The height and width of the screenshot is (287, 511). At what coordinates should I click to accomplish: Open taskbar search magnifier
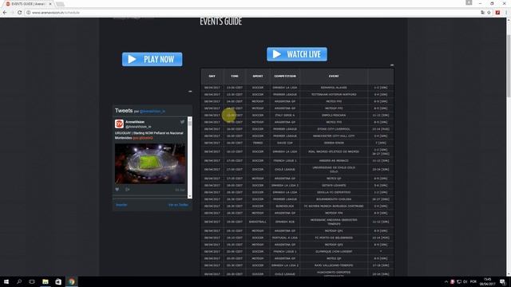[x=19, y=281]
